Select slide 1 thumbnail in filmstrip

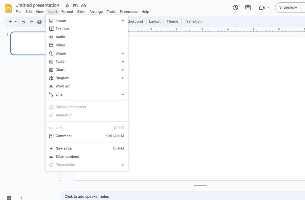click(28, 44)
